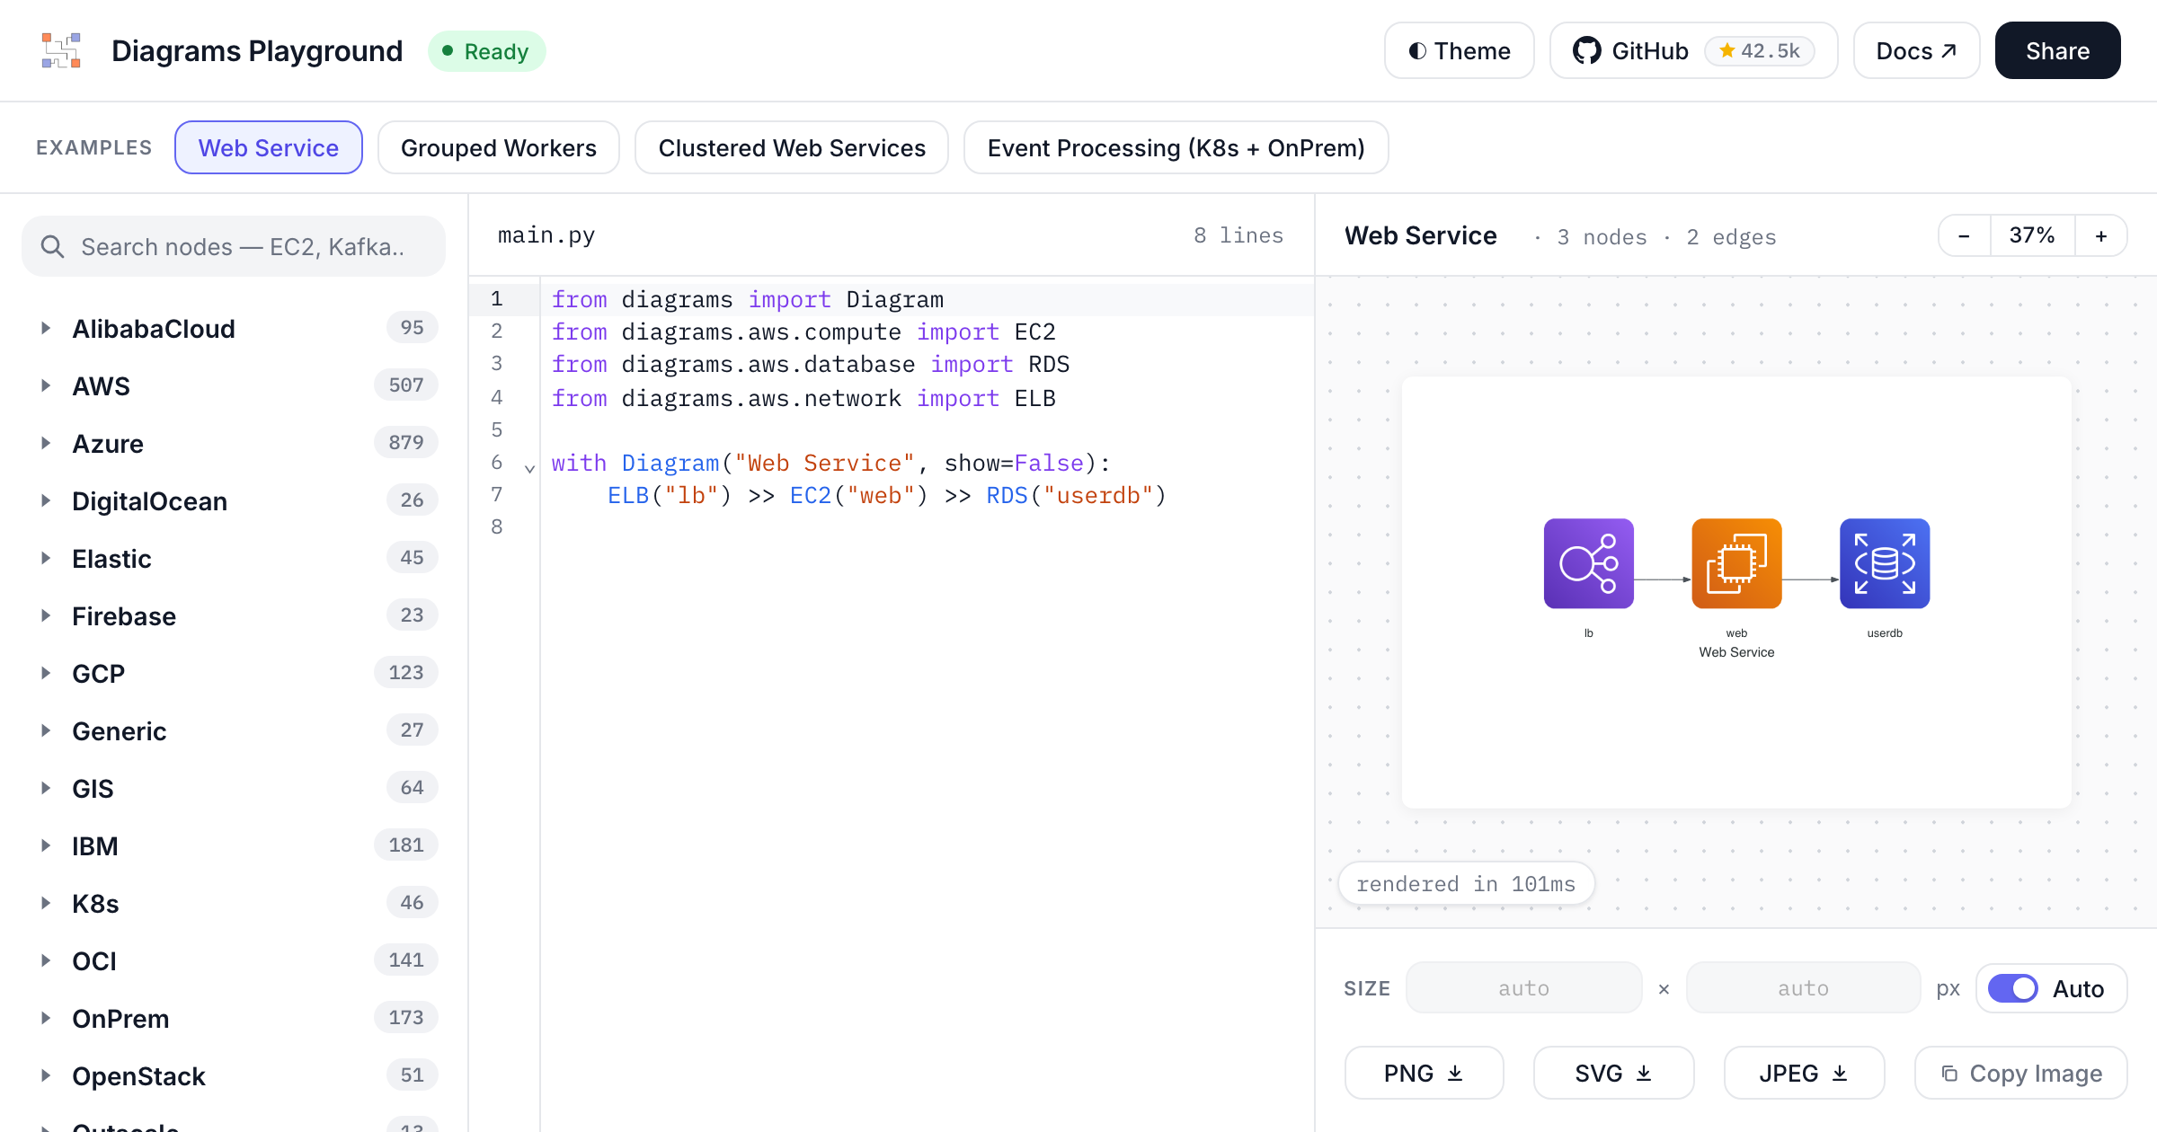Screen dimensions: 2157x1132
Task: Zoom in with the plus button
Action: pos(2101,235)
